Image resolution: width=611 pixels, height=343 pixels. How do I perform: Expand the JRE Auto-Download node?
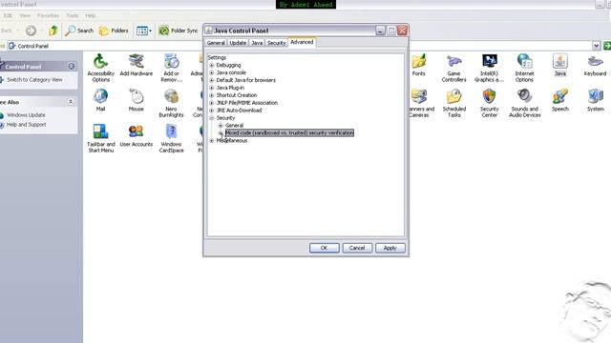(x=212, y=111)
